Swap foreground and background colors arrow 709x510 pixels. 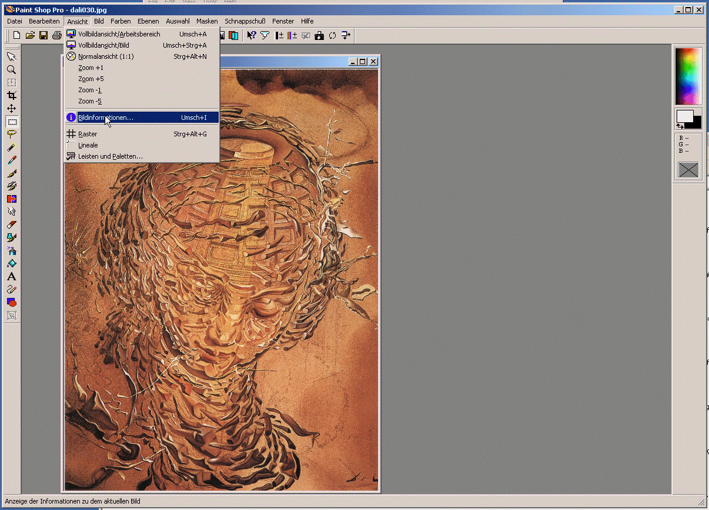680,126
